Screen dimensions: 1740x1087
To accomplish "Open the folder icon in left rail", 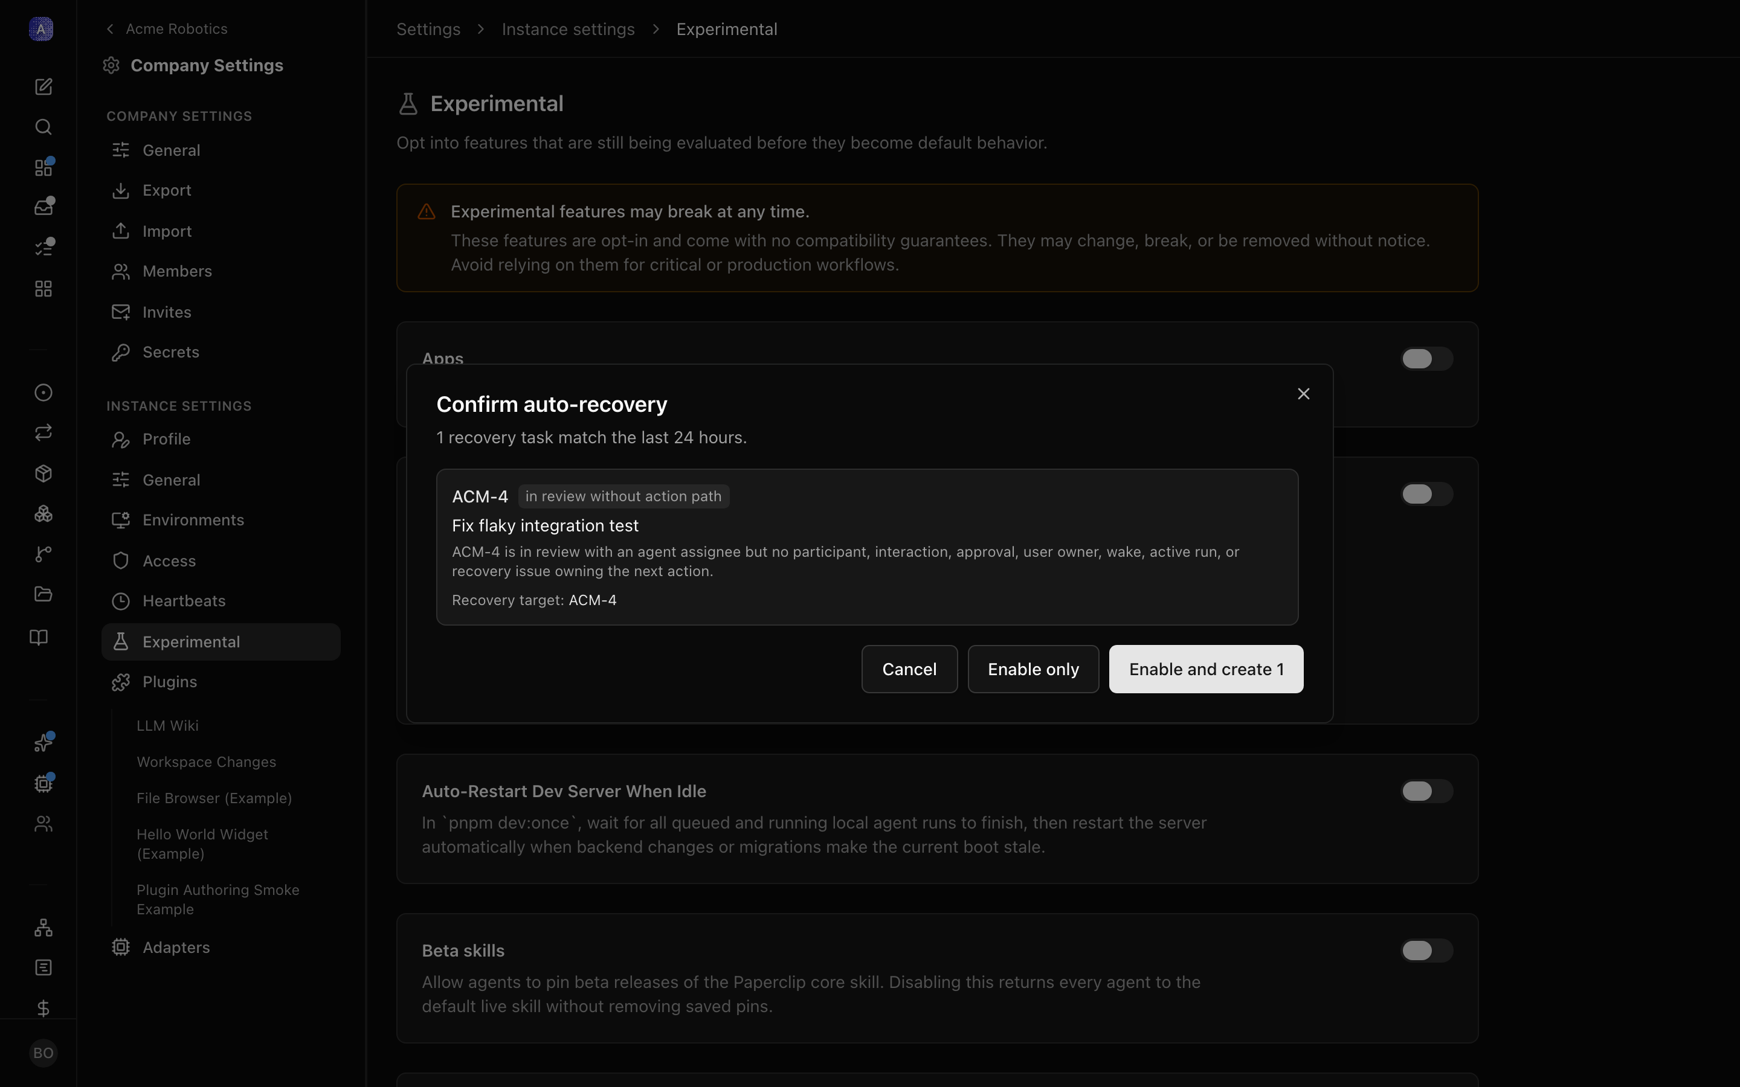I will [43, 594].
